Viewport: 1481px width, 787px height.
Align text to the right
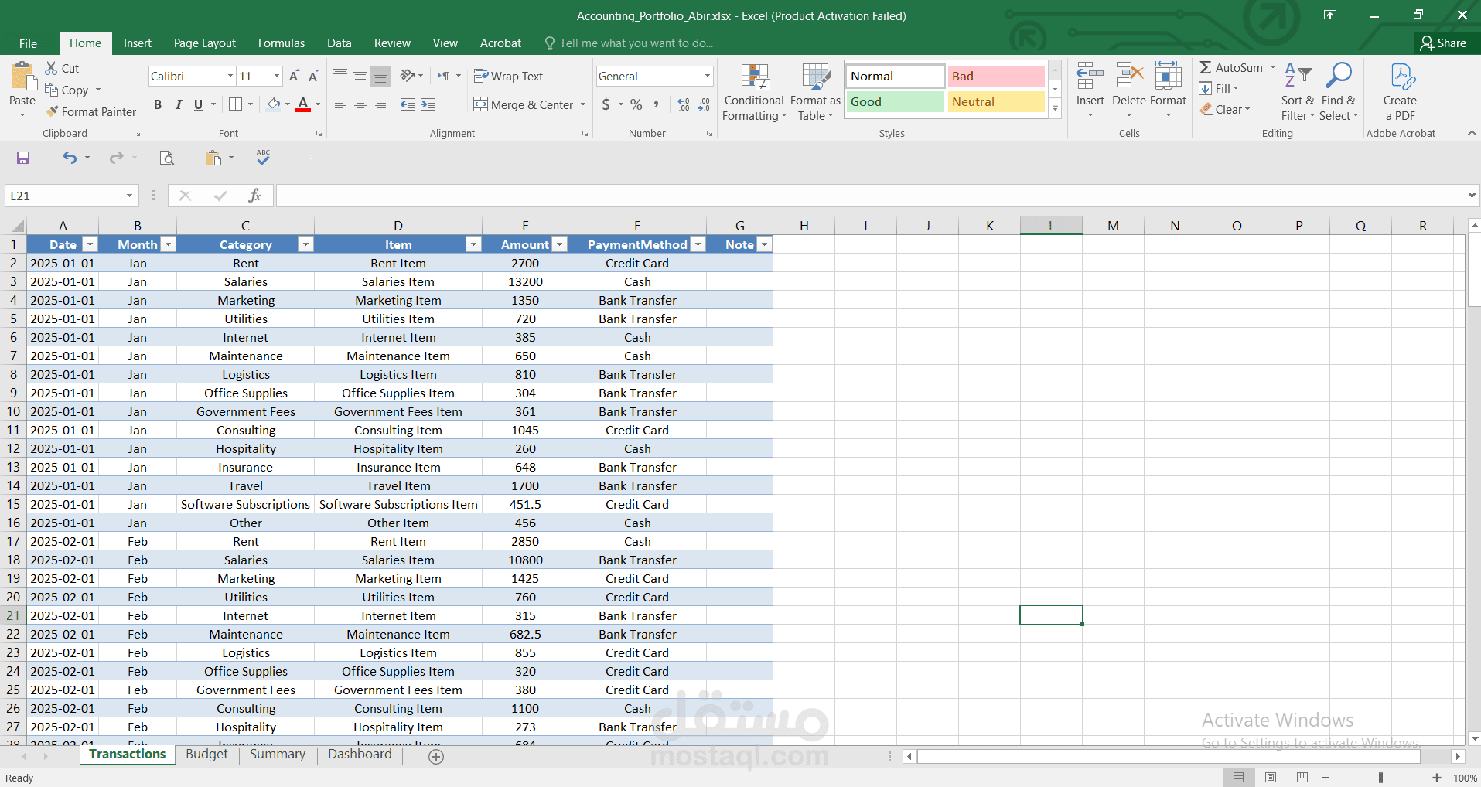pyautogui.click(x=380, y=104)
